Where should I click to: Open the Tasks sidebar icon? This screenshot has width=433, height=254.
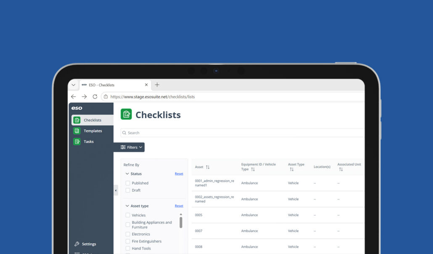[x=77, y=141]
